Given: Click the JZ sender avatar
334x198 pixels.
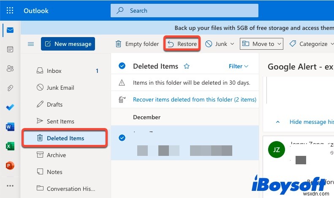Looking at the screenshot, I should (276, 150).
